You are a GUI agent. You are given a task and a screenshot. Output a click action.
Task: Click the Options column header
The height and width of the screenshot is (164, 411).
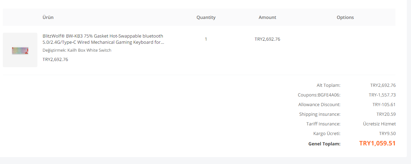click(x=345, y=17)
